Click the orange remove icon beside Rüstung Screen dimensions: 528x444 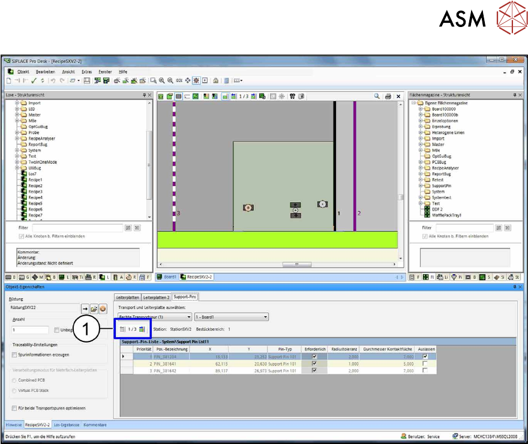tap(103, 308)
